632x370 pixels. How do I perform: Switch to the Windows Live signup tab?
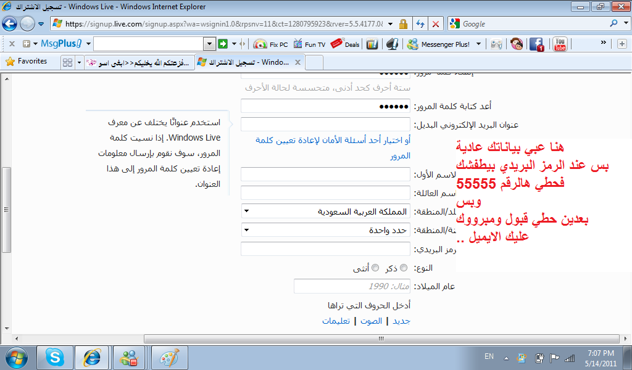point(249,62)
